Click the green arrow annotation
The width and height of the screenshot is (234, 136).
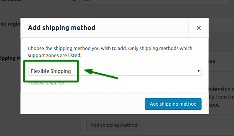[x=101, y=73]
